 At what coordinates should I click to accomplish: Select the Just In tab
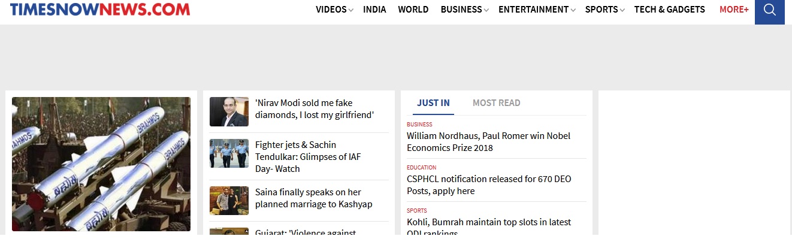click(x=433, y=103)
